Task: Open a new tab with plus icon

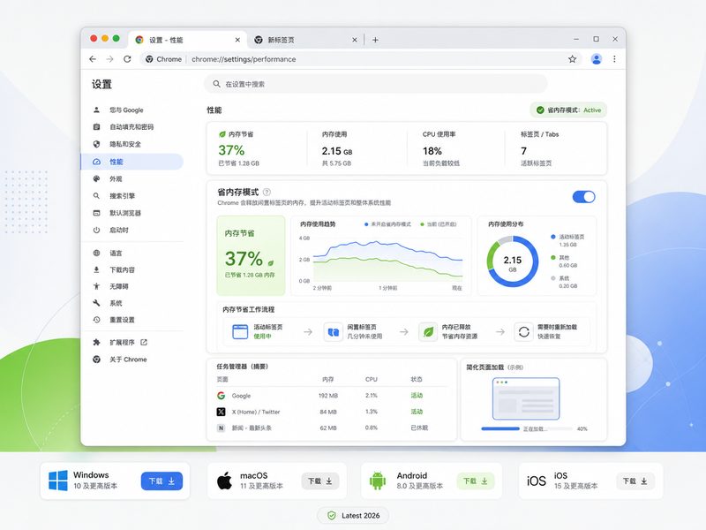Action: 375,40
